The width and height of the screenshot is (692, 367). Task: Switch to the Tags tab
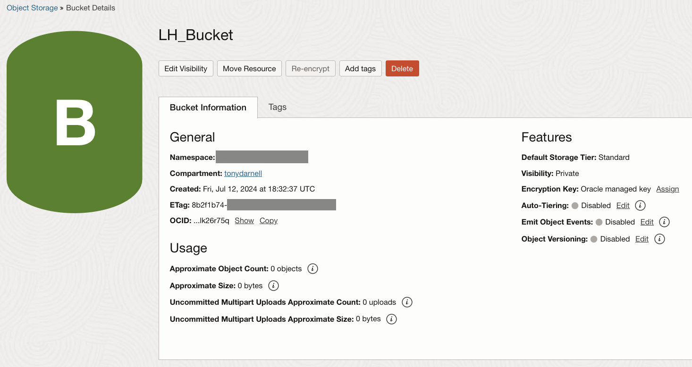tap(277, 107)
